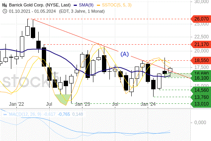Viewport: 211px width, 141px height.
Task: Click the 22,500 price axis label
Action: point(202,37)
